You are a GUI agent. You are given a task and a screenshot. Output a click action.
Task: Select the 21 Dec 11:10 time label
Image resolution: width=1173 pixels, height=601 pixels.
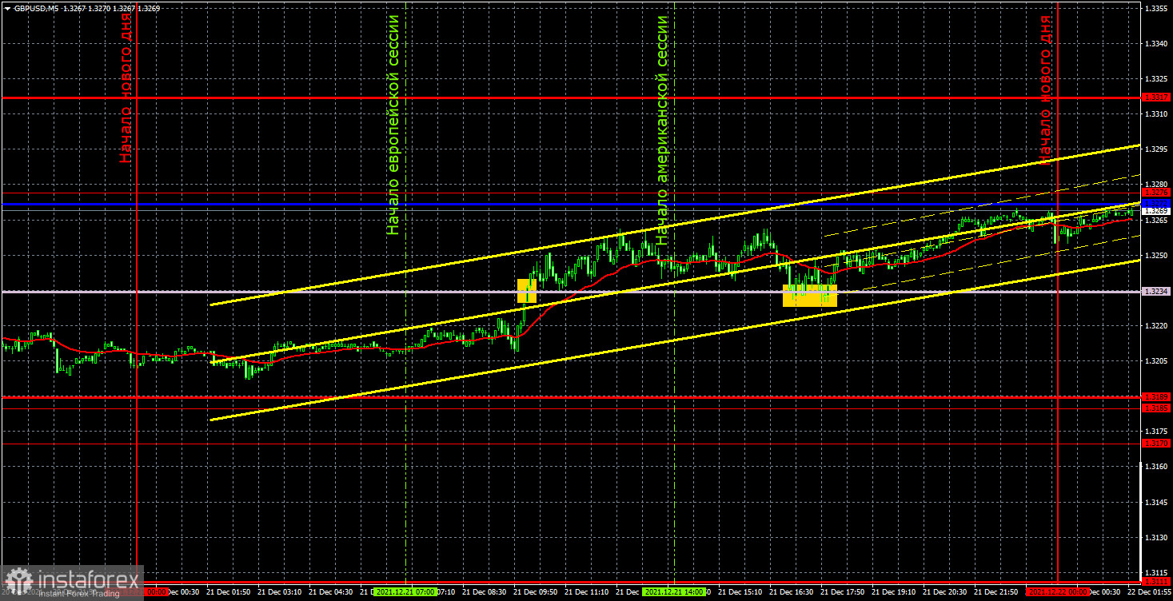[587, 592]
